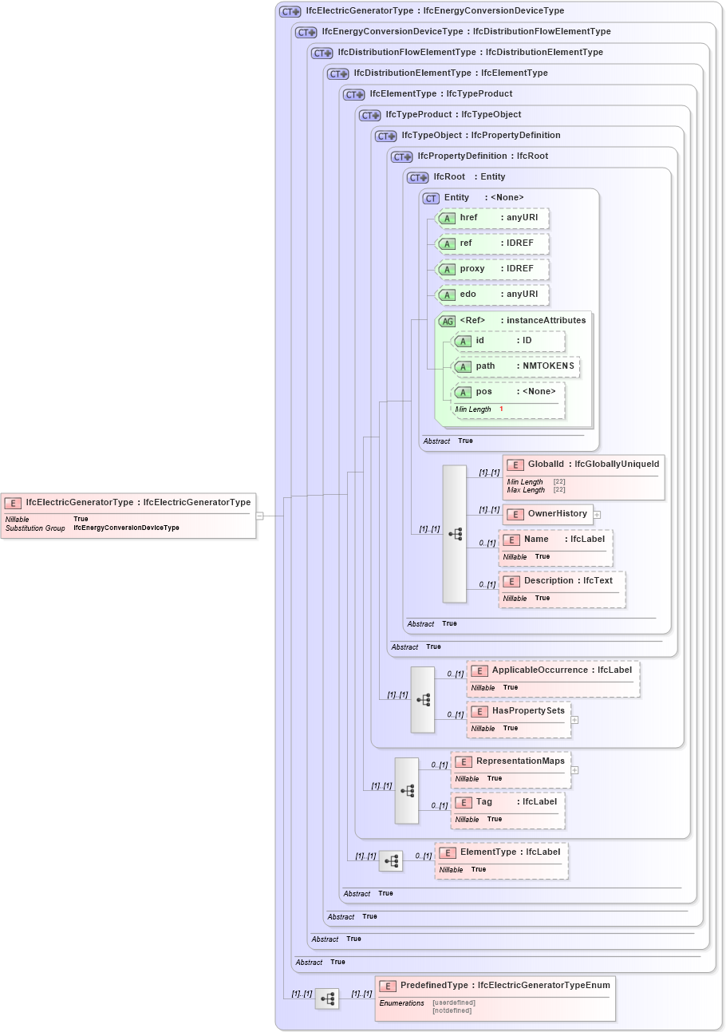Select the E icon on the left IfcElectricGeneratorType box
The width and height of the screenshot is (726, 1032).
coord(12,503)
